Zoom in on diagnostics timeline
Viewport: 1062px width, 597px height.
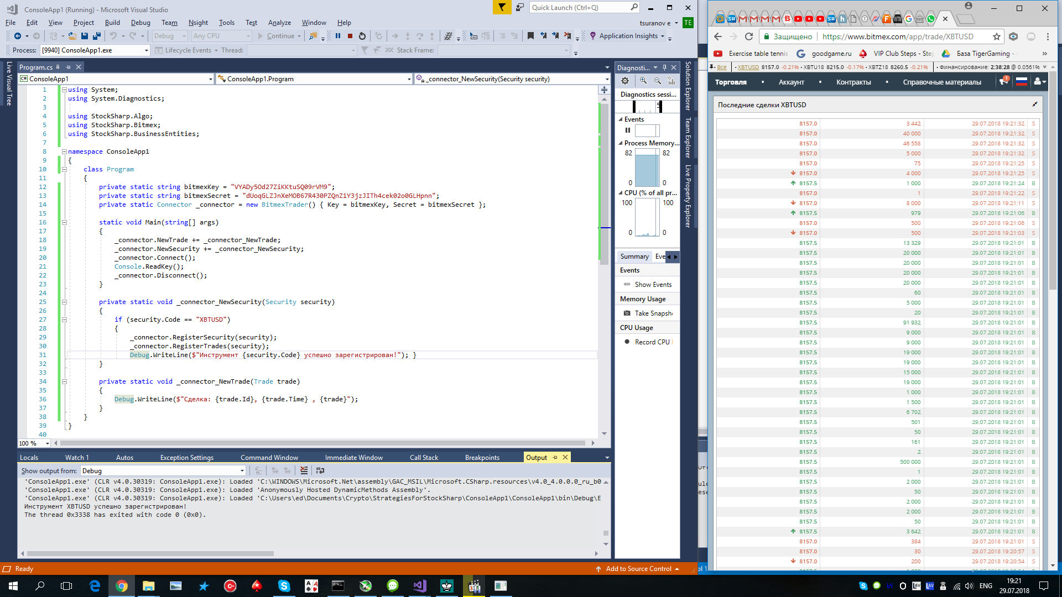643,81
